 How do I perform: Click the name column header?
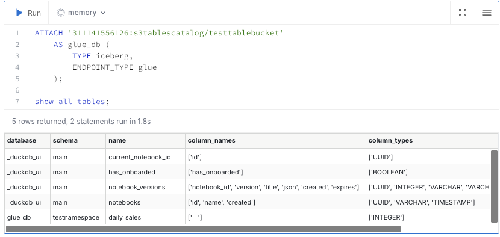(117, 141)
